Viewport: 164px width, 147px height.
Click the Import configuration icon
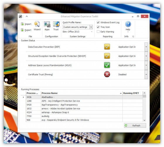click(x=22, y=24)
